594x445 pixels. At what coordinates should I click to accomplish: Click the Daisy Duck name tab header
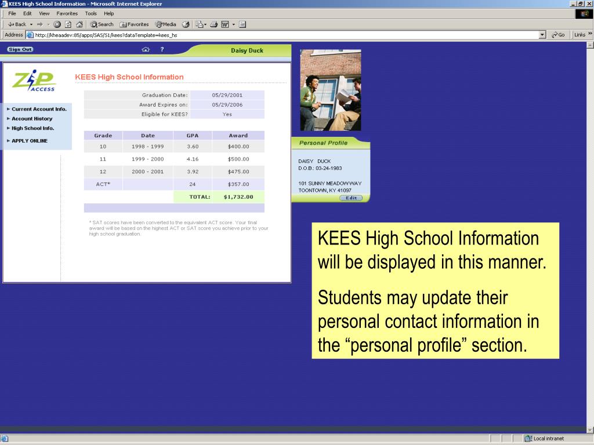247,50
